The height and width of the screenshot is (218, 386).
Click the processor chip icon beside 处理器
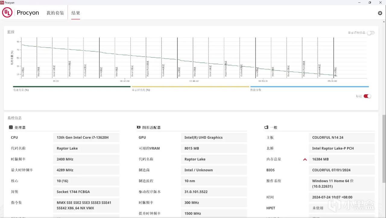[x=11, y=128]
